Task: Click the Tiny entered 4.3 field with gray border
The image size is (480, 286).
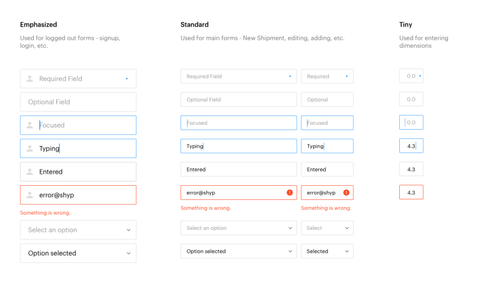Action: (411, 169)
